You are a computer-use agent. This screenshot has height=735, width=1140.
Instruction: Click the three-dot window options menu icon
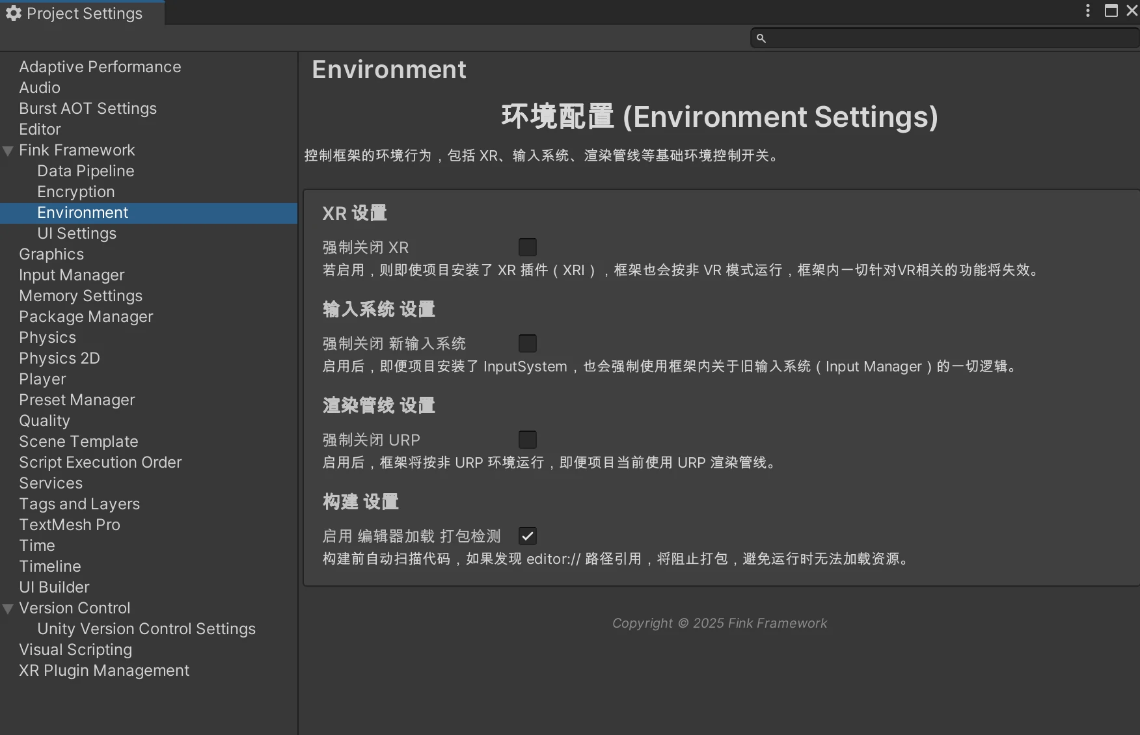(1088, 10)
